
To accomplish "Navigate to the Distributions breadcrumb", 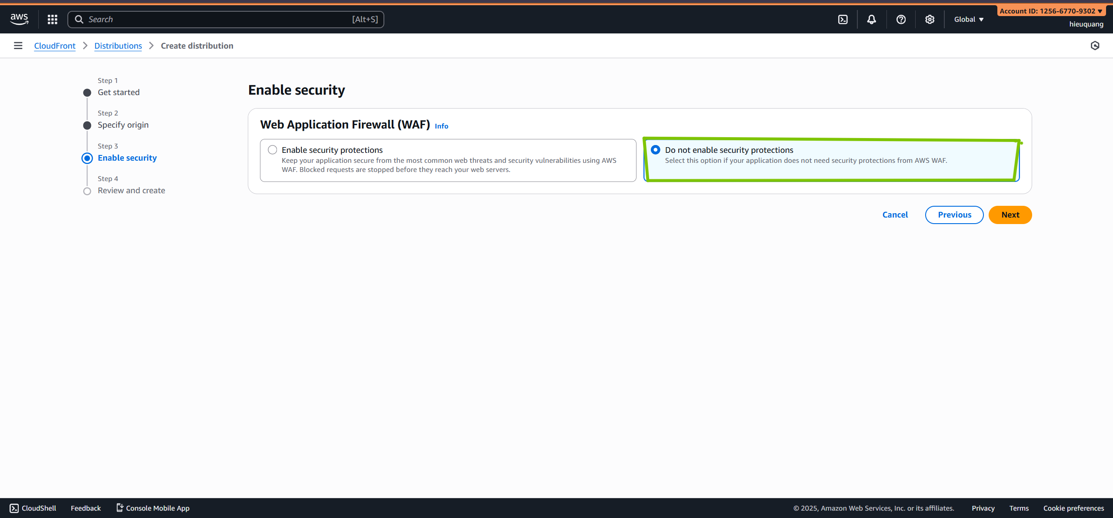I will [118, 46].
